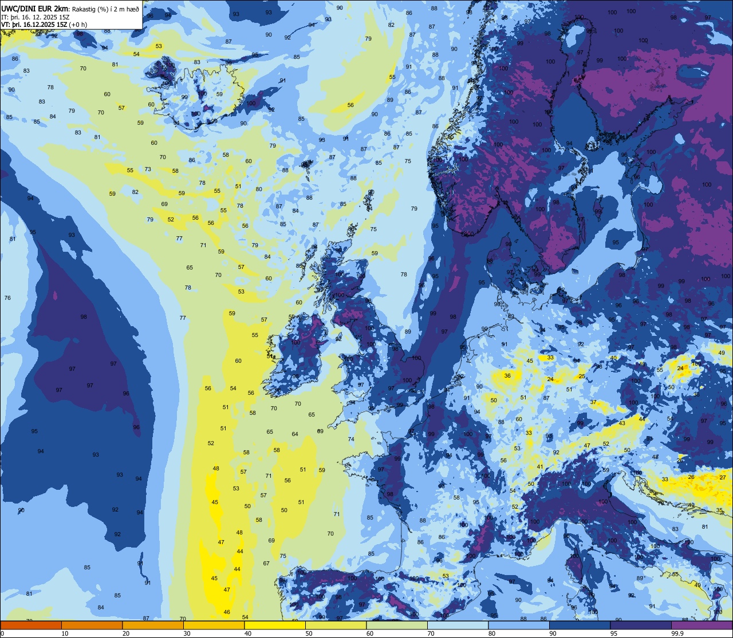The height and width of the screenshot is (638, 733).
Task: Click the legend tick label '90'
Action: click(x=553, y=633)
